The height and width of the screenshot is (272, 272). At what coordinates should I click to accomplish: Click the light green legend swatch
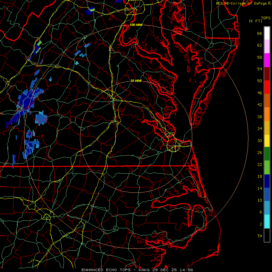click(x=267, y=167)
